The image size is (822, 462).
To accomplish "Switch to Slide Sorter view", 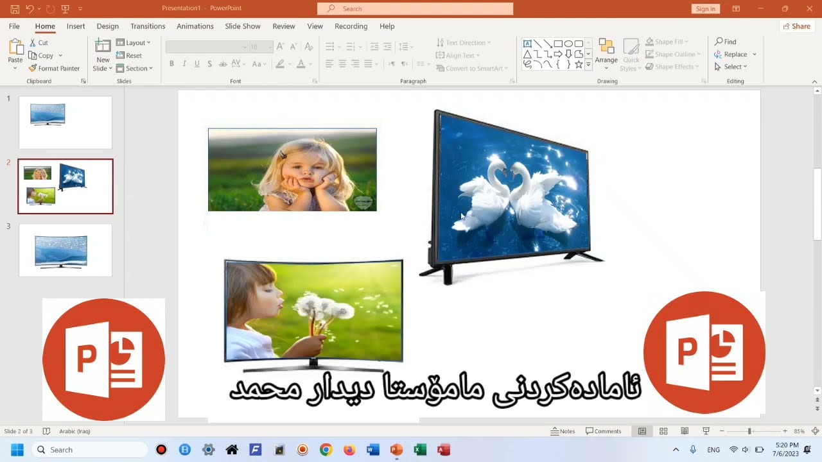I will 663,431.
